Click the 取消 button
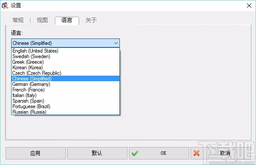The width and height of the screenshot is (256, 165). pyautogui.click(x=220, y=153)
